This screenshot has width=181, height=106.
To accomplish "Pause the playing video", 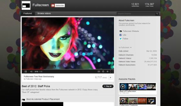I will pyautogui.click(x=26, y=72).
